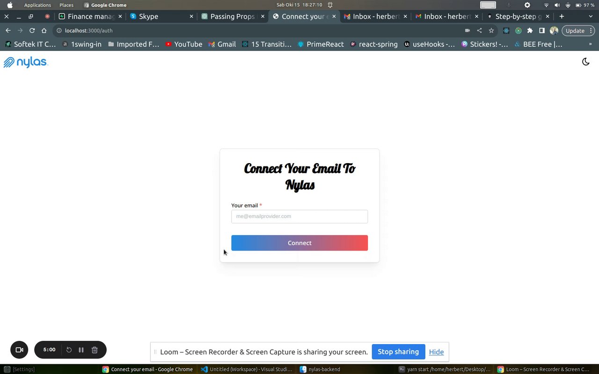Open the green circular extension icon
Image resolution: width=599 pixels, height=374 pixels.
click(518, 30)
